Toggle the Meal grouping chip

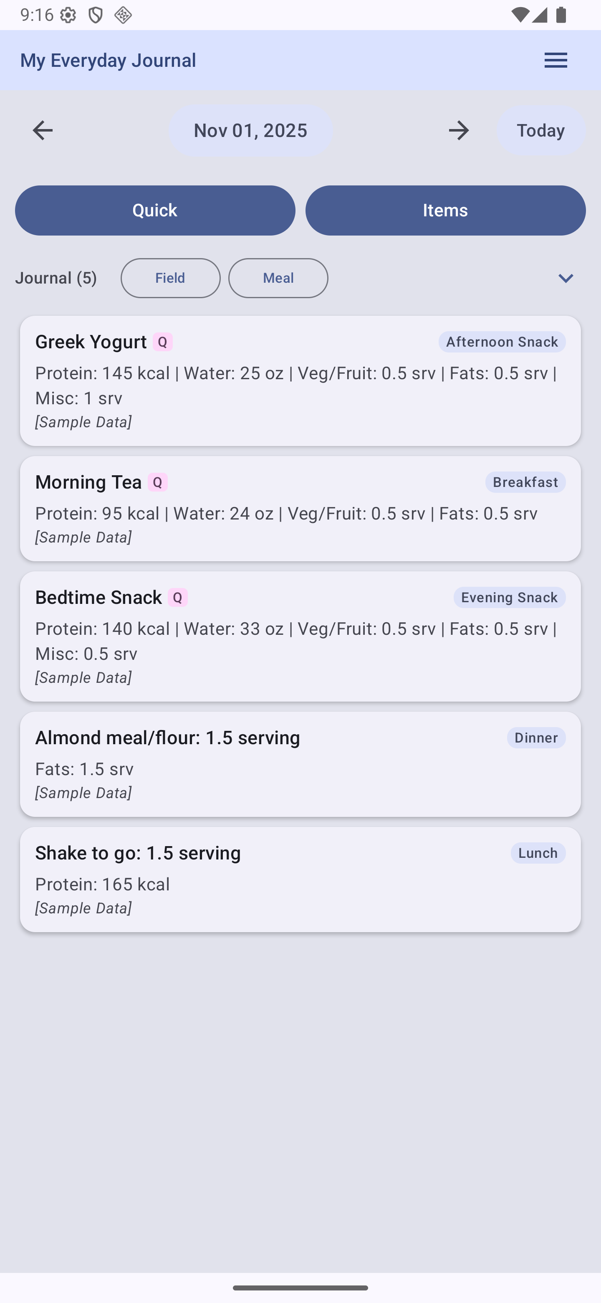tap(278, 278)
